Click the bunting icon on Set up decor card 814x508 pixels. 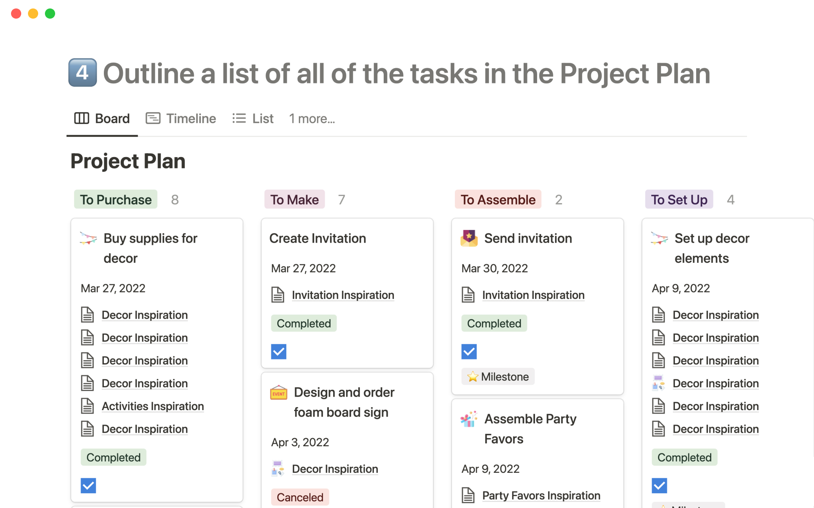click(659, 238)
